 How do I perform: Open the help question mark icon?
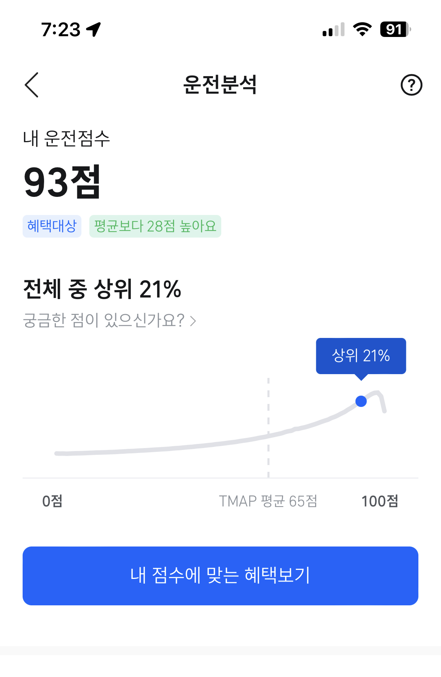click(411, 85)
